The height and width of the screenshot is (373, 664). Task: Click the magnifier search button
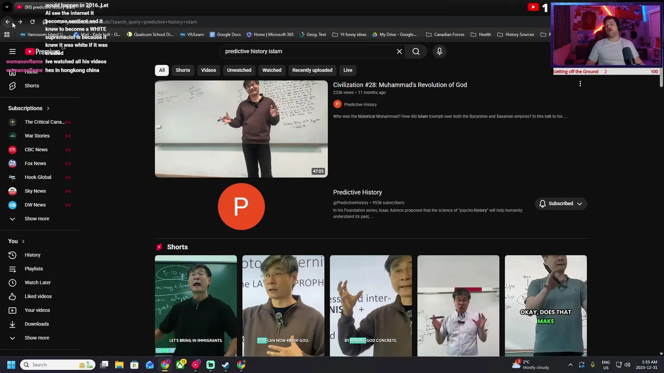416,51
